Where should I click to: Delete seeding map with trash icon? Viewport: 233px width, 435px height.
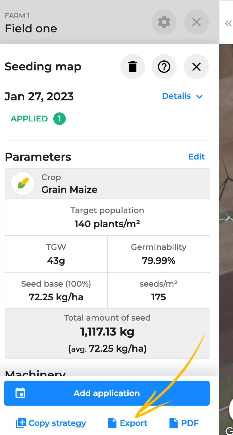(133, 67)
